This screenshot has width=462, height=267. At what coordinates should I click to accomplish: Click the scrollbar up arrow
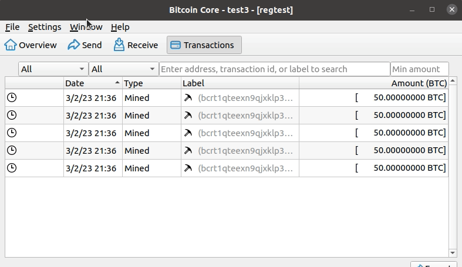pyautogui.click(x=453, y=80)
